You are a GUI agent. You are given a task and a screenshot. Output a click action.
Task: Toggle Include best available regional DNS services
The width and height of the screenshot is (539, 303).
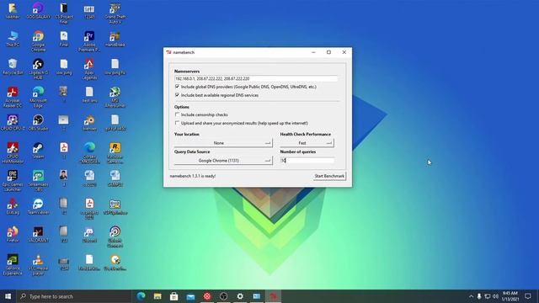[x=177, y=95]
